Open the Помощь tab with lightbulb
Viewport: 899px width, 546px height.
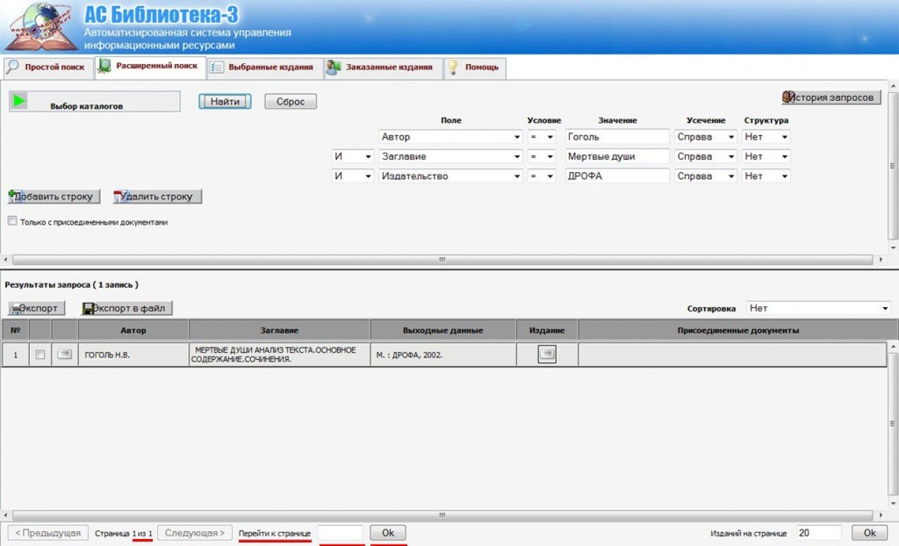pos(474,68)
